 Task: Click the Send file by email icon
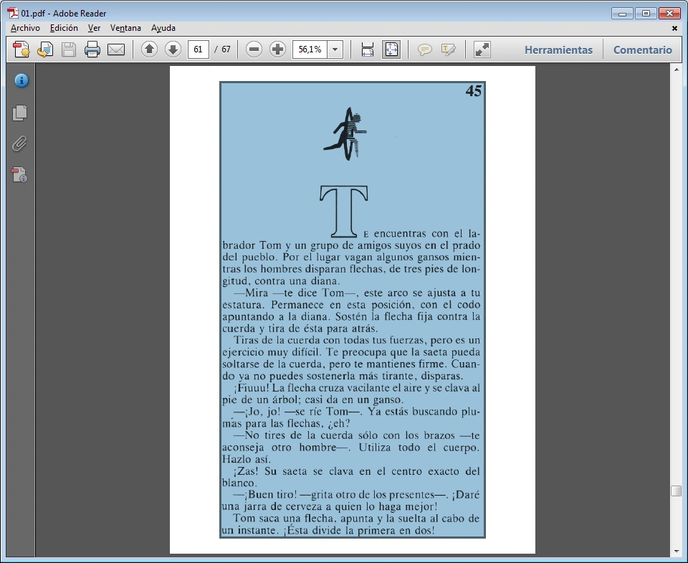coord(116,49)
